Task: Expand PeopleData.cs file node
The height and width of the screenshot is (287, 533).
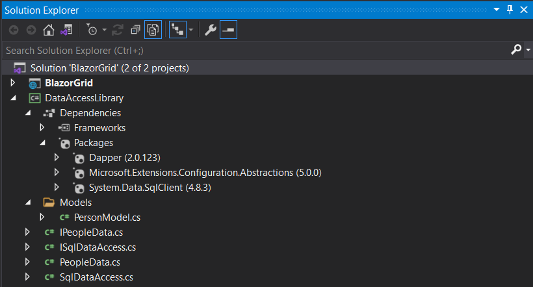Action: coord(27,262)
